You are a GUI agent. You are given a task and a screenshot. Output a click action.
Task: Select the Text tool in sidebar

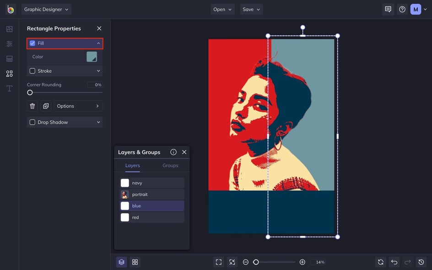pos(9,88)
